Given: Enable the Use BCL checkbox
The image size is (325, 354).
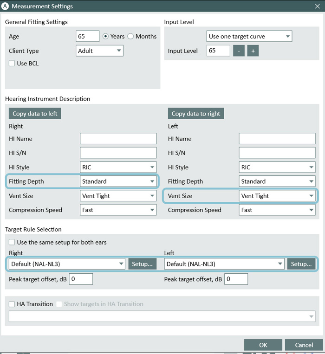Looking at the screenshot, I should pyautogui.click(x=12, y=63).
